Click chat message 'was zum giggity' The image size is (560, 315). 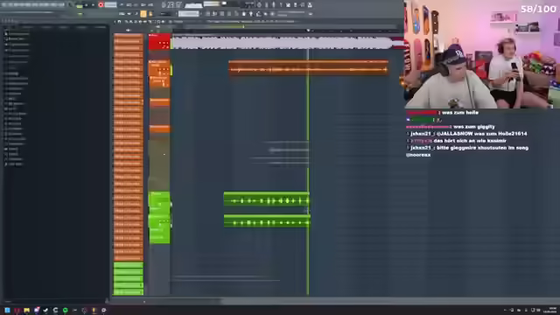[474, 127]
